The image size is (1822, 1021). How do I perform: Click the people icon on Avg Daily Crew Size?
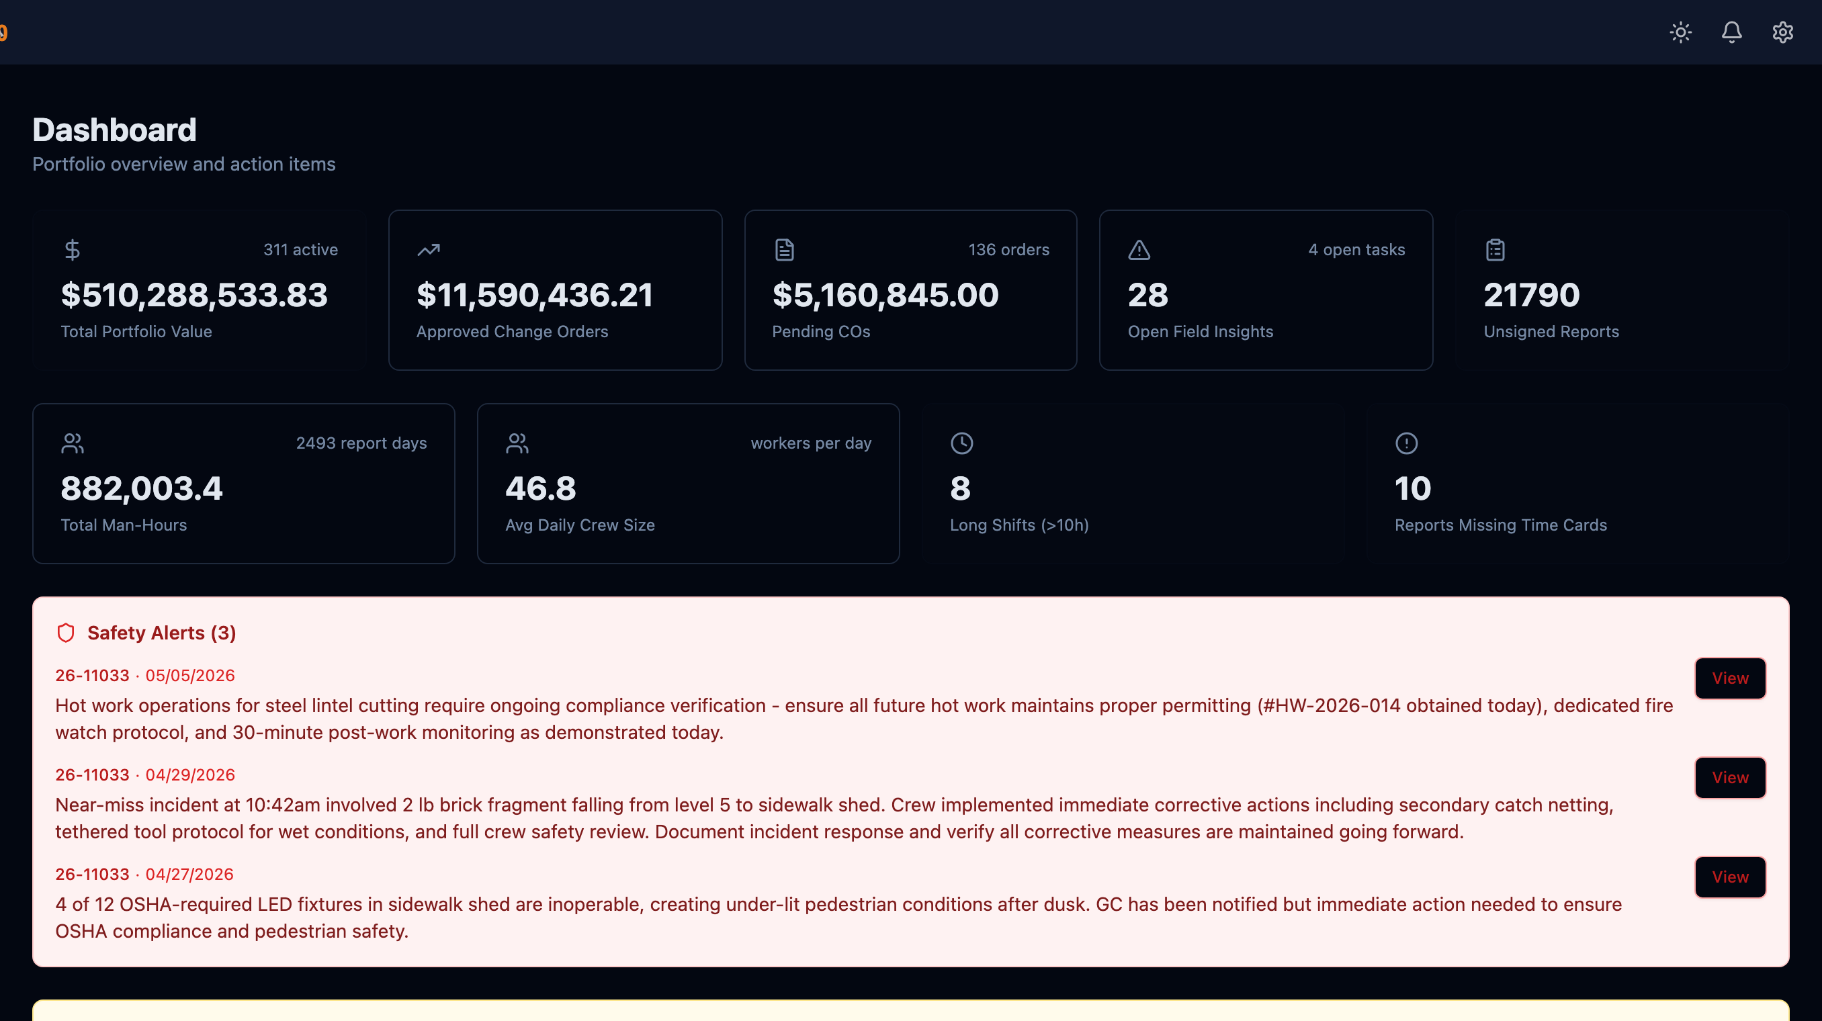(x=517, y=443)
